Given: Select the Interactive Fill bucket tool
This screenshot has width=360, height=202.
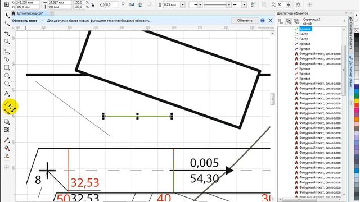Looking at the screenshot, I should [7, 148].
